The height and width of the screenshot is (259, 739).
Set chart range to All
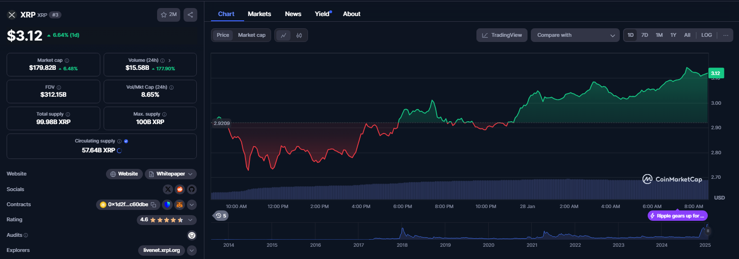point(687,35)
